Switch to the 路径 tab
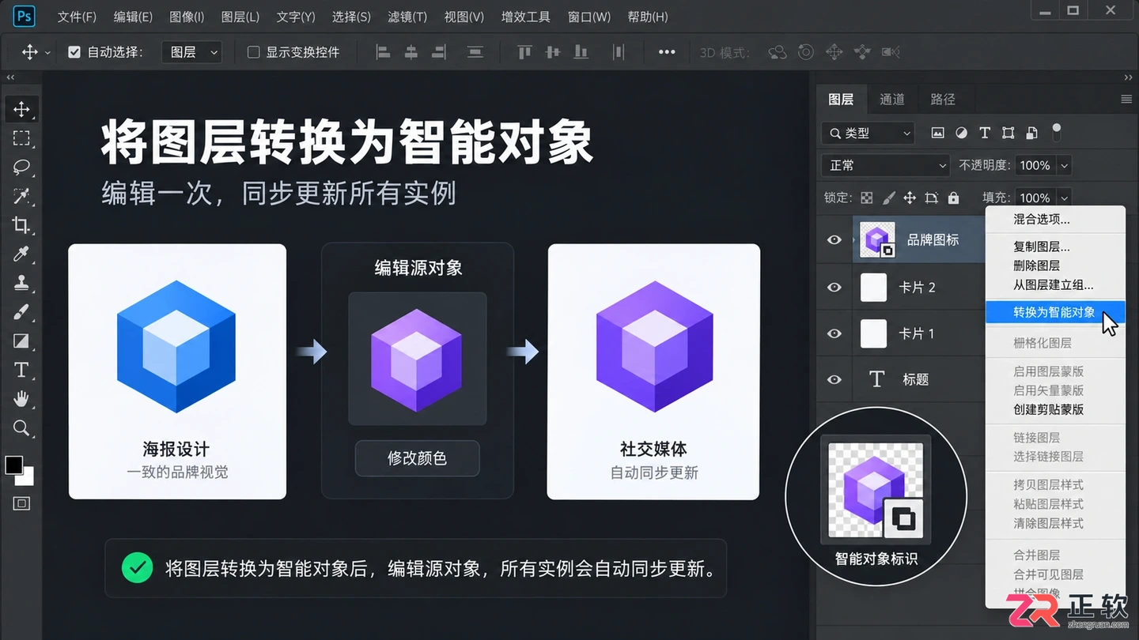This screenshot has width=1139, height=640. pos(943,99)
